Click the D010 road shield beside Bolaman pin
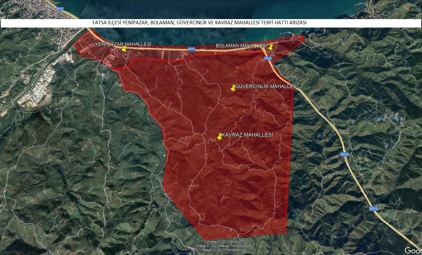Image resolution: width=422 pixels, height=255 pixels. pyautogui.click(x=268, y=58)
